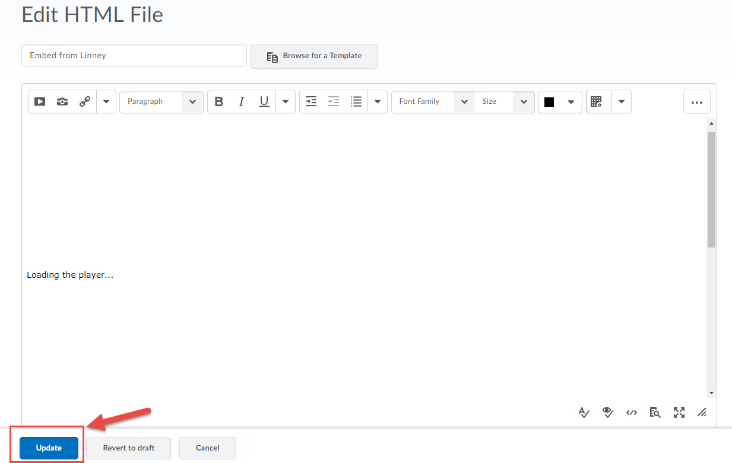Click the outdent list icon
Viewport: 732px width, 463px height.
click(x=334, y=102)
